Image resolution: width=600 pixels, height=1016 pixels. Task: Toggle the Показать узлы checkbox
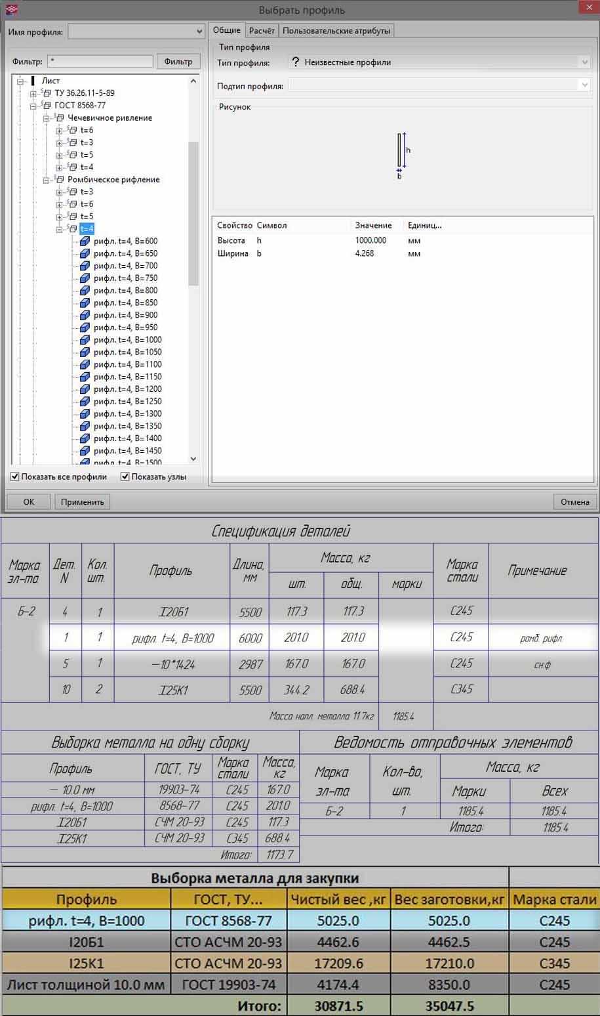(125, 477)
